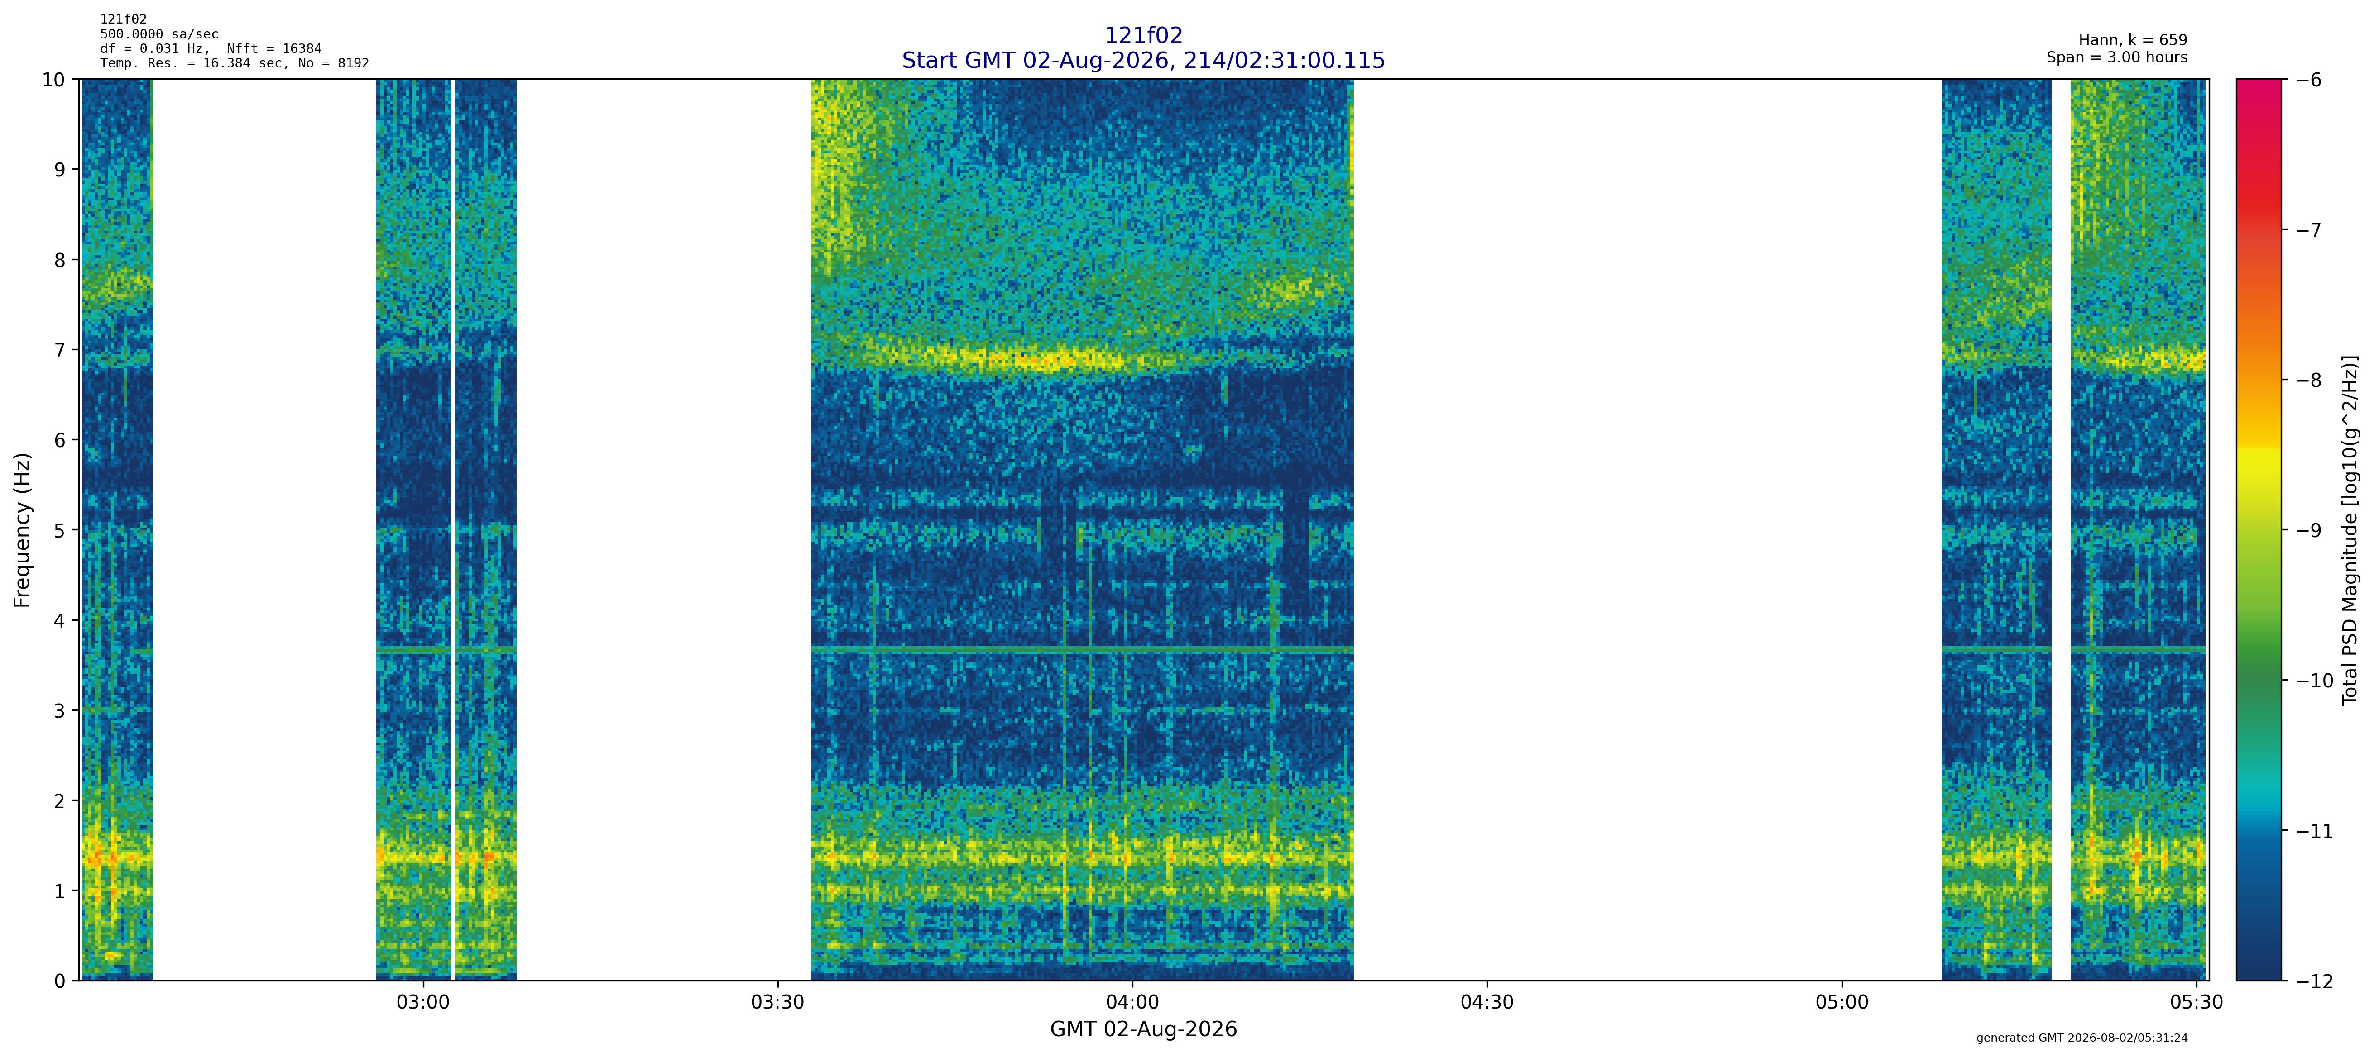Select the frequency axis '9' tick label
This screenshot has height=1057, width=2374.
point(61,169)
